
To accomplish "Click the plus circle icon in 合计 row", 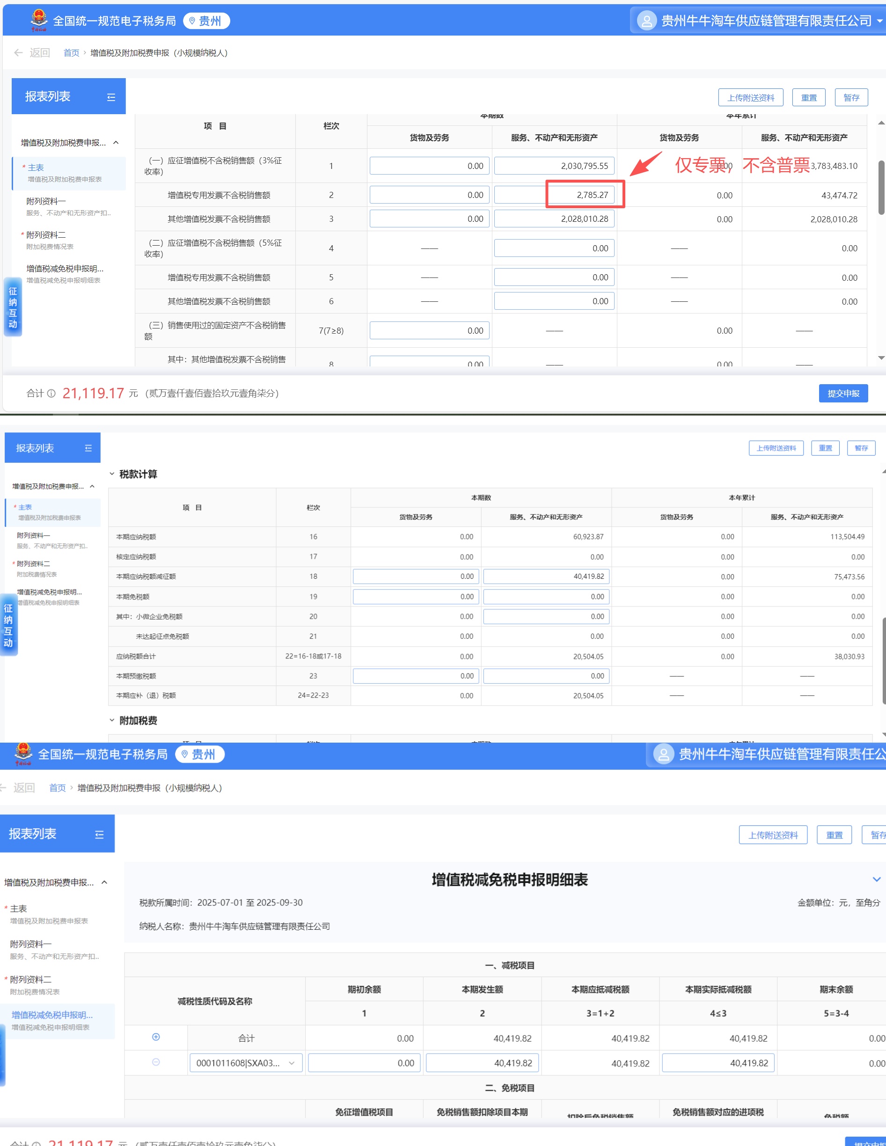I will [x=156, y=1037].
